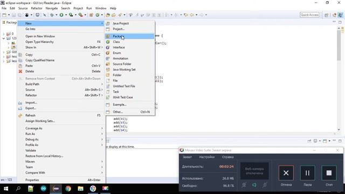The height and width of the screenshot is (194, 345).
Task: Select Refresh in context menu
Action: [x=61, y=115]
